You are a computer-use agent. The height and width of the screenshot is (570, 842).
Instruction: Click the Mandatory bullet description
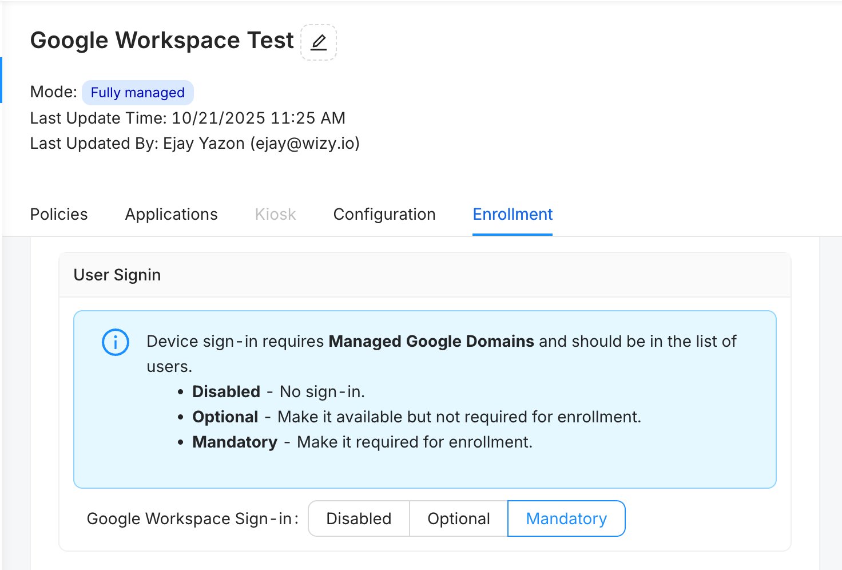363,442
